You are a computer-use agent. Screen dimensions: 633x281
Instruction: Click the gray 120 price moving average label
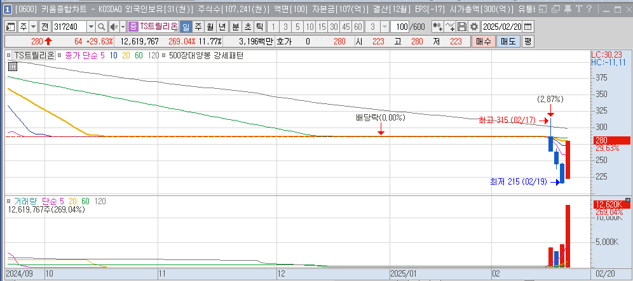(x=153, y=56)
